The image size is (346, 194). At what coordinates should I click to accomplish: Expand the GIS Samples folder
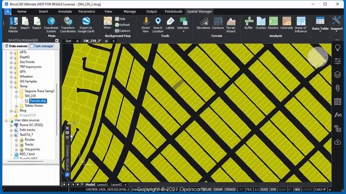click(x=11, y=81)
